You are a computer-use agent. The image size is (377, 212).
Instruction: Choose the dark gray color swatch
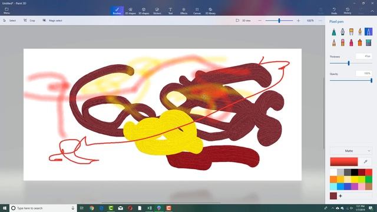pyautogui.click(x=348, y=172)
